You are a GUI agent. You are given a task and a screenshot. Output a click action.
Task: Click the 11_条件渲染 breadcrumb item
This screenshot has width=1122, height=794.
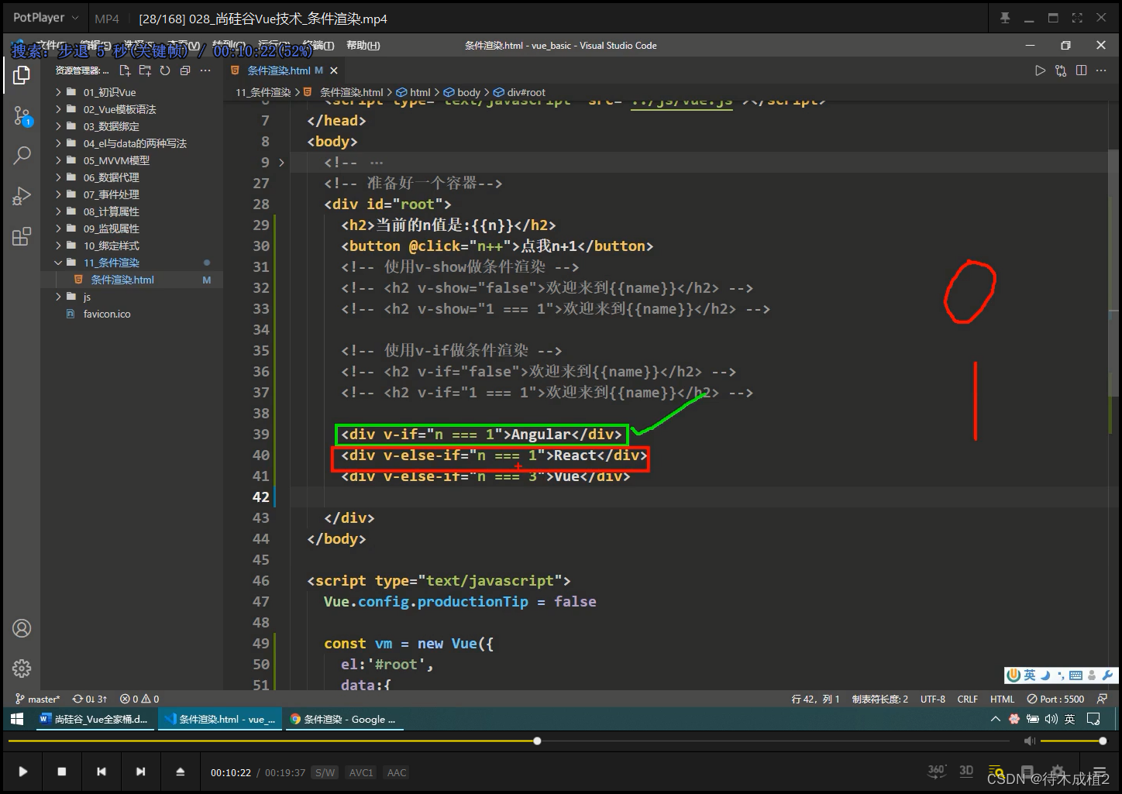pos(263,92)
